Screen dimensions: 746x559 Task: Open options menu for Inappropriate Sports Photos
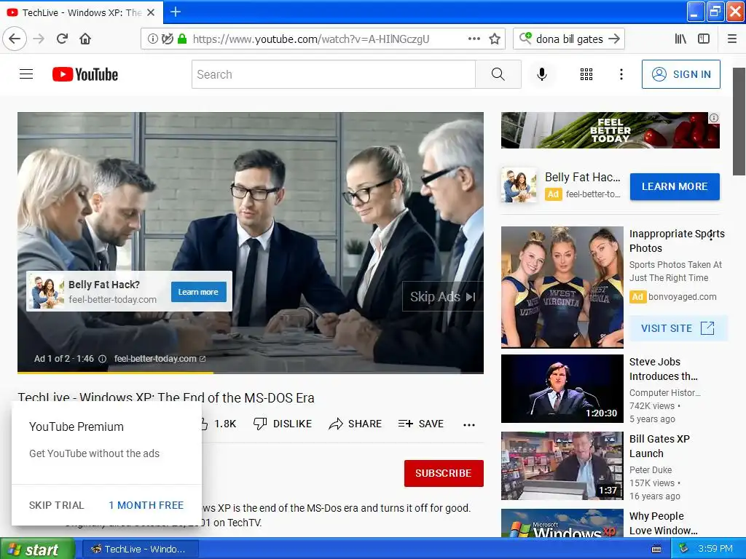click(711, 234)
